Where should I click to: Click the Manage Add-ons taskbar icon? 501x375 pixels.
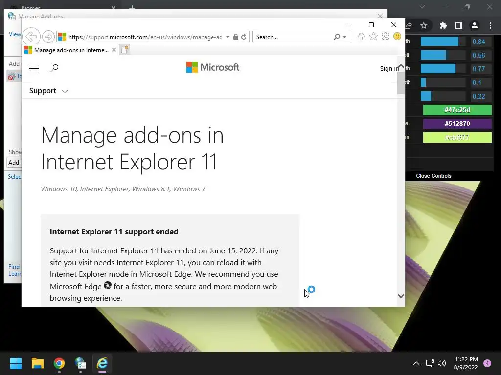81,363
